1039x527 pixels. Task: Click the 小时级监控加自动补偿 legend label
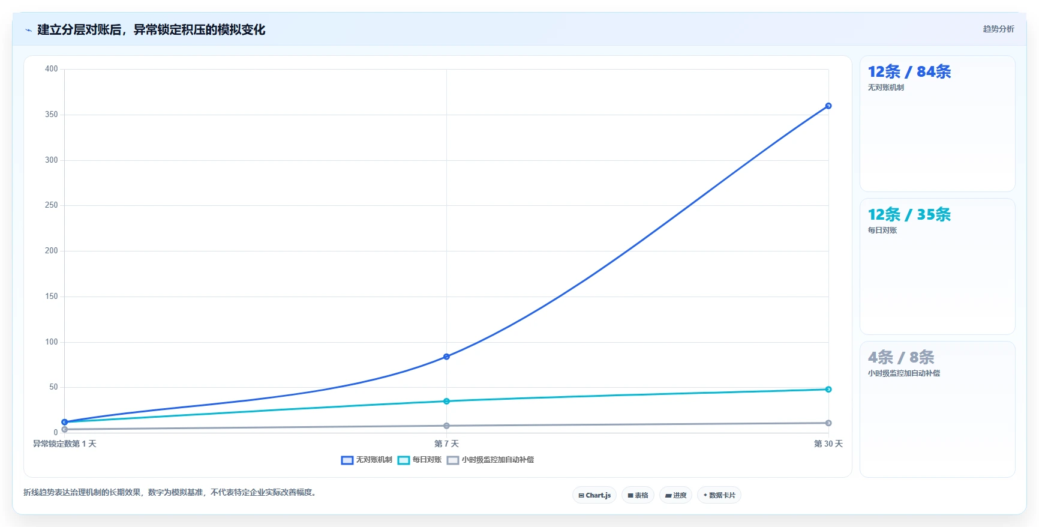click(x=498, y=460)
